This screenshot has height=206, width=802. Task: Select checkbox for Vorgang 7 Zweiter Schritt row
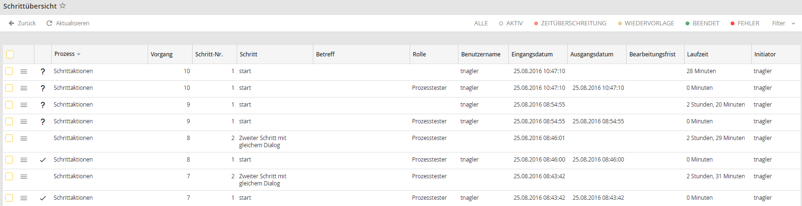coord(9,176)
